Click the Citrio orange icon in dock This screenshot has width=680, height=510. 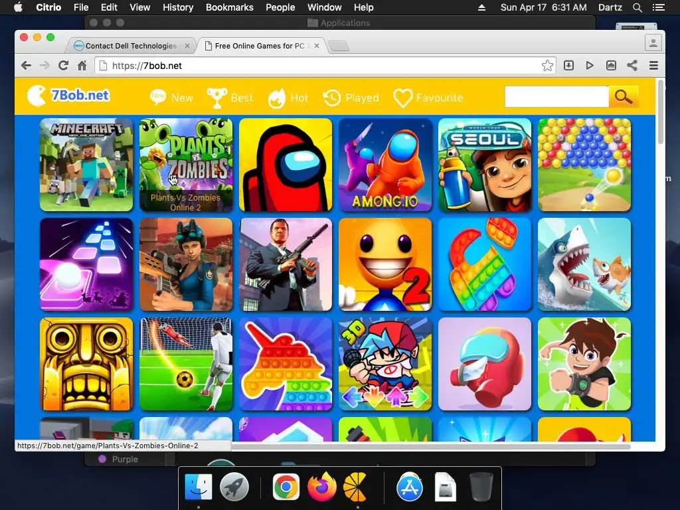[x=357, y=487]
